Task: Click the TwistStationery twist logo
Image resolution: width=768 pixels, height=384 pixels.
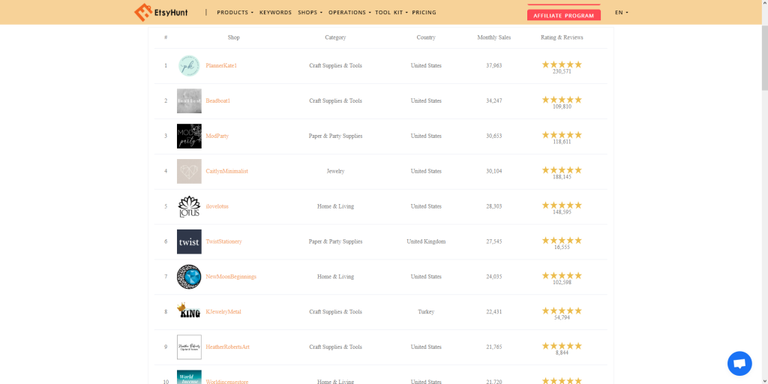Action: pyautogui.click(x=189, y=241)
